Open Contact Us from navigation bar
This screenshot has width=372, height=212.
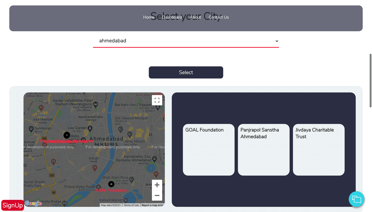tap(219, 17)
